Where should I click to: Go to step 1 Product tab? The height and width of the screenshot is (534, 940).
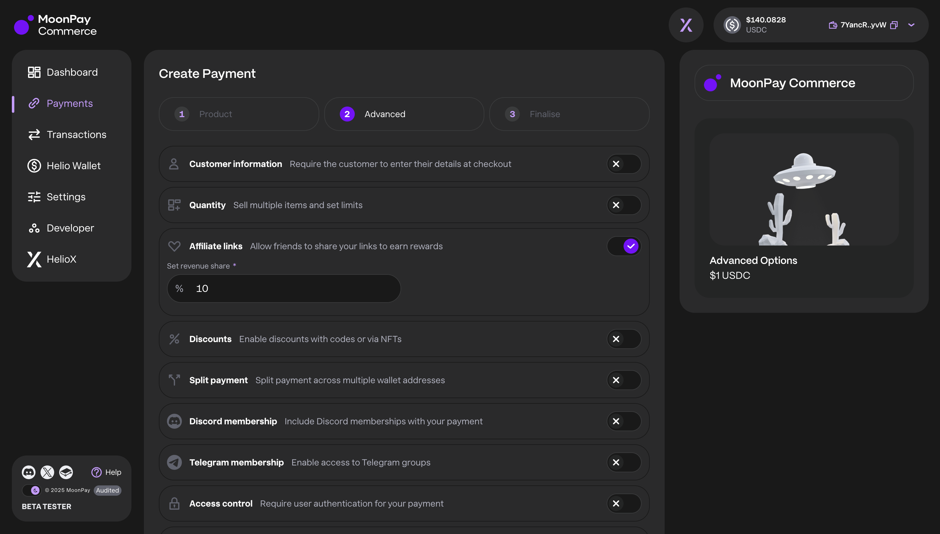[x=239, y=114]
